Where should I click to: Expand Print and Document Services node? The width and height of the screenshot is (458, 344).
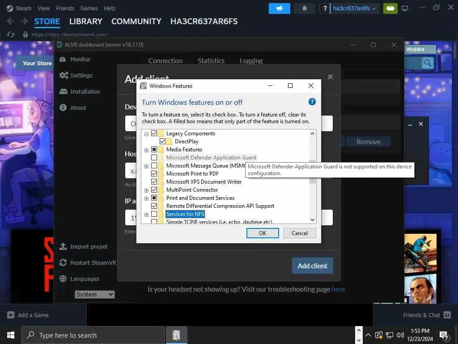pyautogui.click(x=146, y=198)
